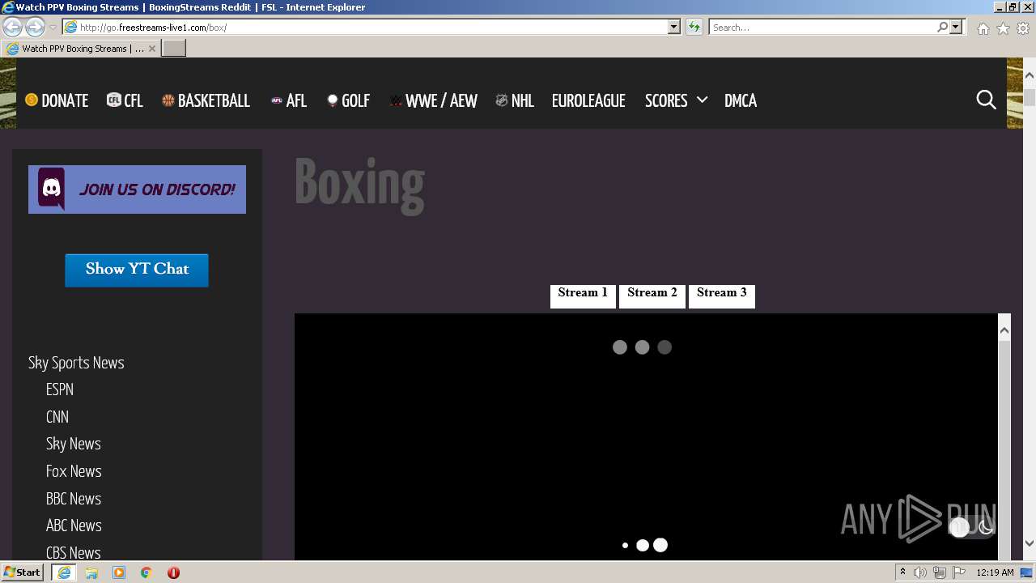Click the DONATE navigation text
The width and height of the screenshot is (1036, 583).
65,100
